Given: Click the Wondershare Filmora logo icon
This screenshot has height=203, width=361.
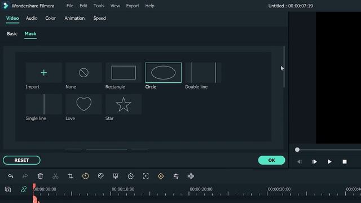Looking at the screenshot, I should pos(6,6).
